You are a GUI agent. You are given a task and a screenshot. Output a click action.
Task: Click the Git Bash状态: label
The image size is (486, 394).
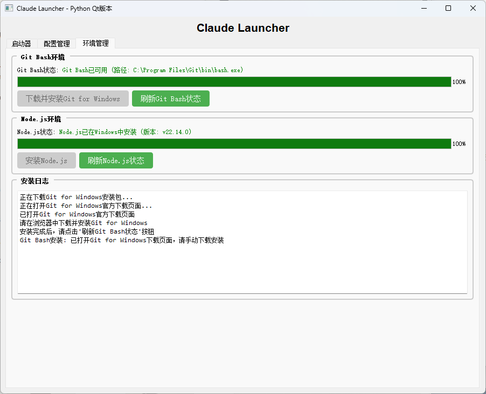coord(38,70)
